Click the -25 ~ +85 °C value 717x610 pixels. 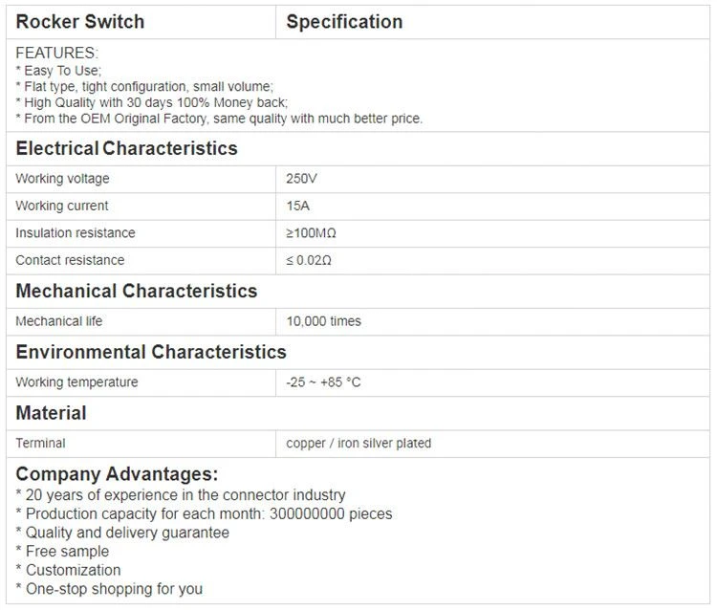pos(323,381)
